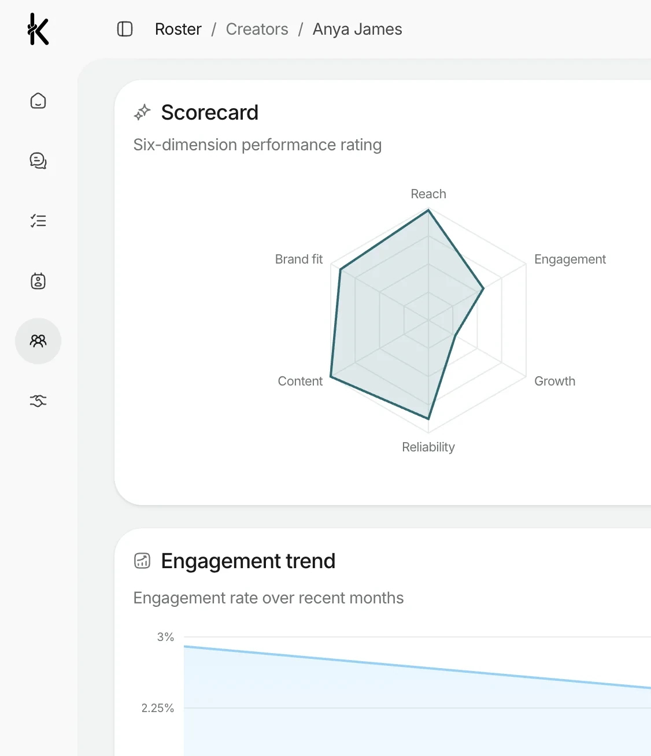Click the radar chart Reach data point
This screenshot has width=651, height=756.
[x=428, y=210]
